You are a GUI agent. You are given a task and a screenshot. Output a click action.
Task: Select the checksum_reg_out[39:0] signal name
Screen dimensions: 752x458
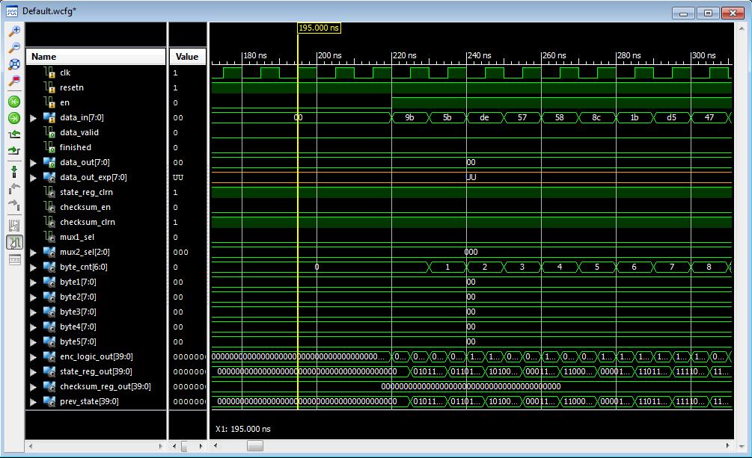[105, 386]
